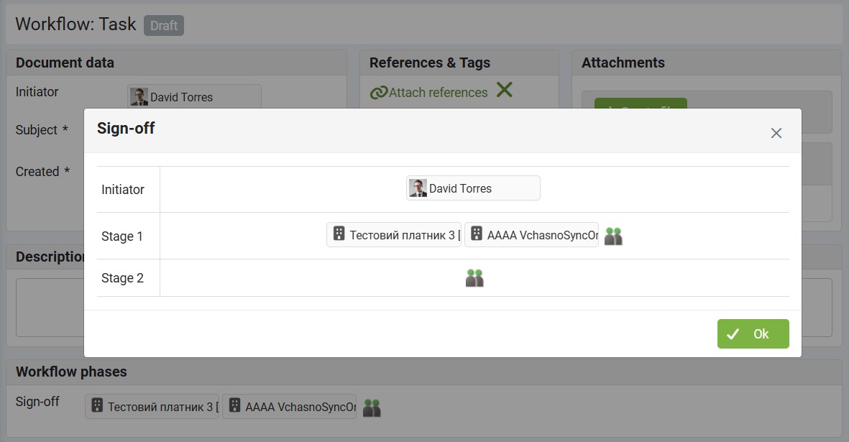Click the green X icon in References & Tags
849x442 pixels.
(505, 91)
